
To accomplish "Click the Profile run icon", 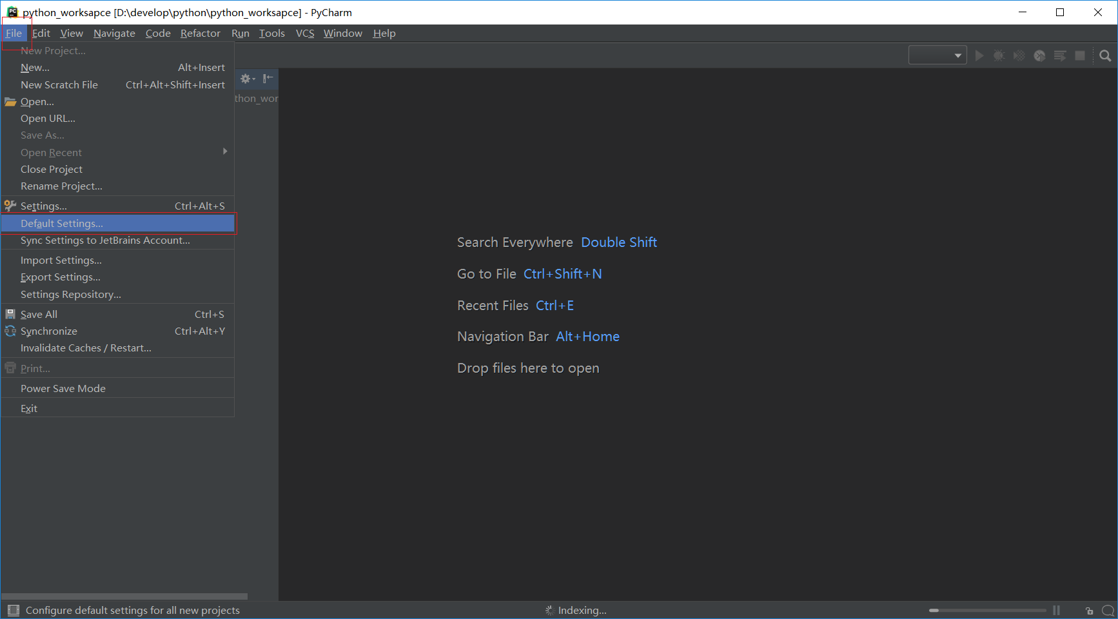I will (x=1039, y=55).
